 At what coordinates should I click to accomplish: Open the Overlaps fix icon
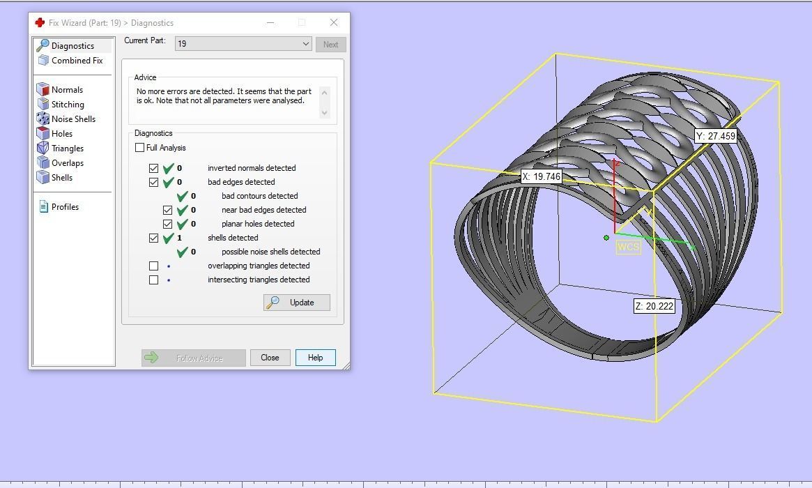43,162
